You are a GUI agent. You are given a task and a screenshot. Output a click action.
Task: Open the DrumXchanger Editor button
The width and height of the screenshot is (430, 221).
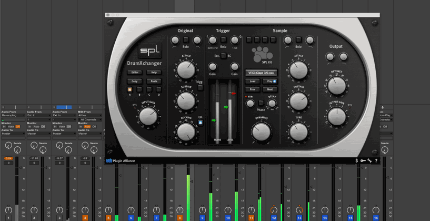click(135, 73)
